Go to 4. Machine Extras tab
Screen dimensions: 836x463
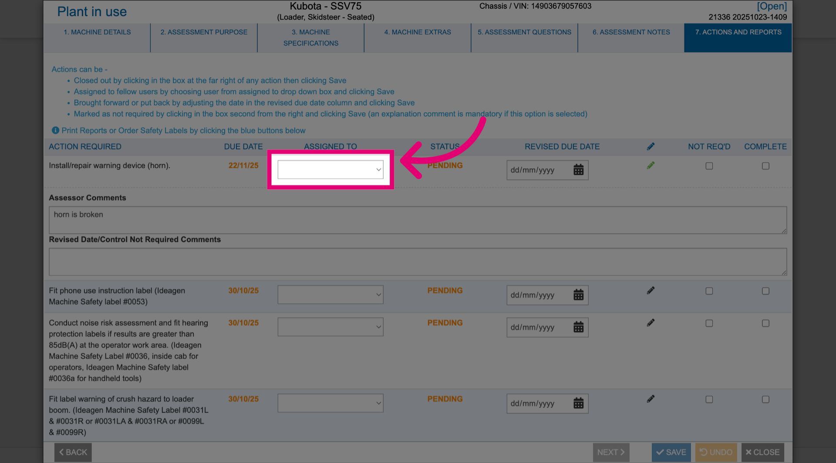tap(418, 38)
